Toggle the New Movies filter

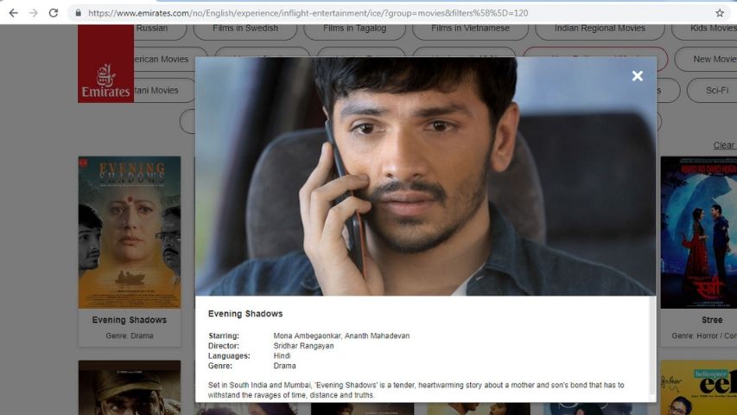point(710,59)
